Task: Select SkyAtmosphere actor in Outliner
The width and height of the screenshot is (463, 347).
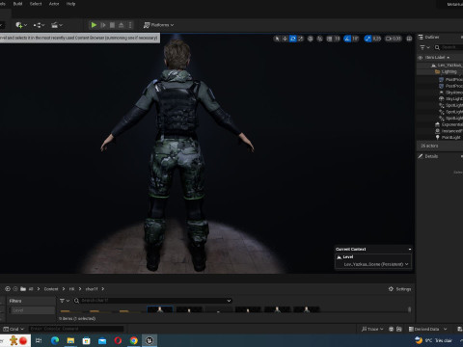Action: tap(451, 93)
